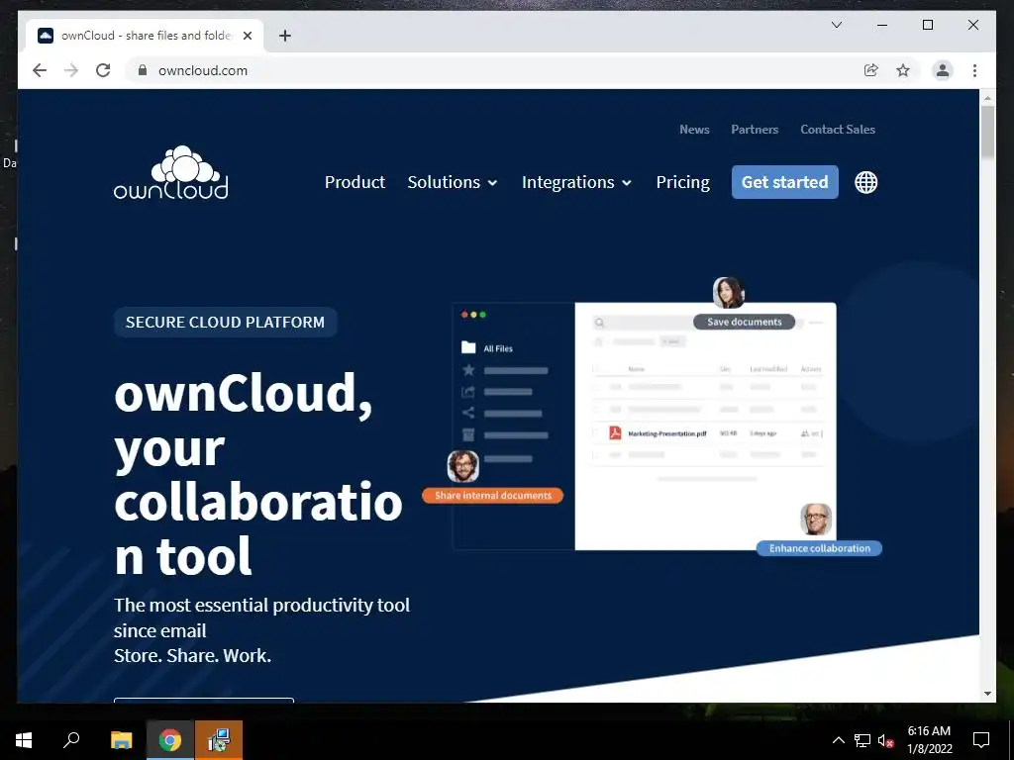
Task: Click the padlock site info icon
Action: coord(143,70)
